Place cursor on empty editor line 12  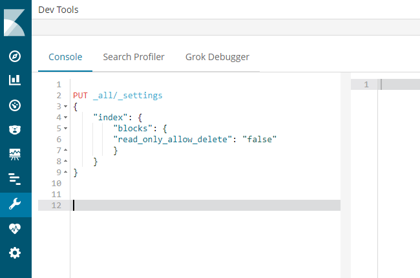(x=205, y=205)
